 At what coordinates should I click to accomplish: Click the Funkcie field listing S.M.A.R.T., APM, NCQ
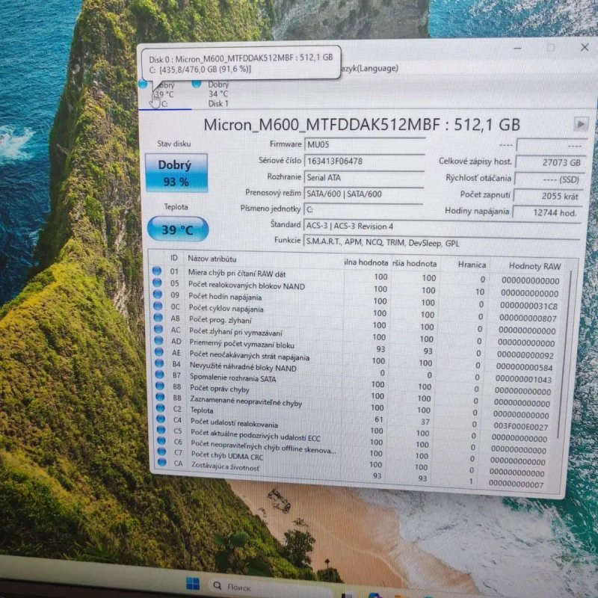(441, 242)
